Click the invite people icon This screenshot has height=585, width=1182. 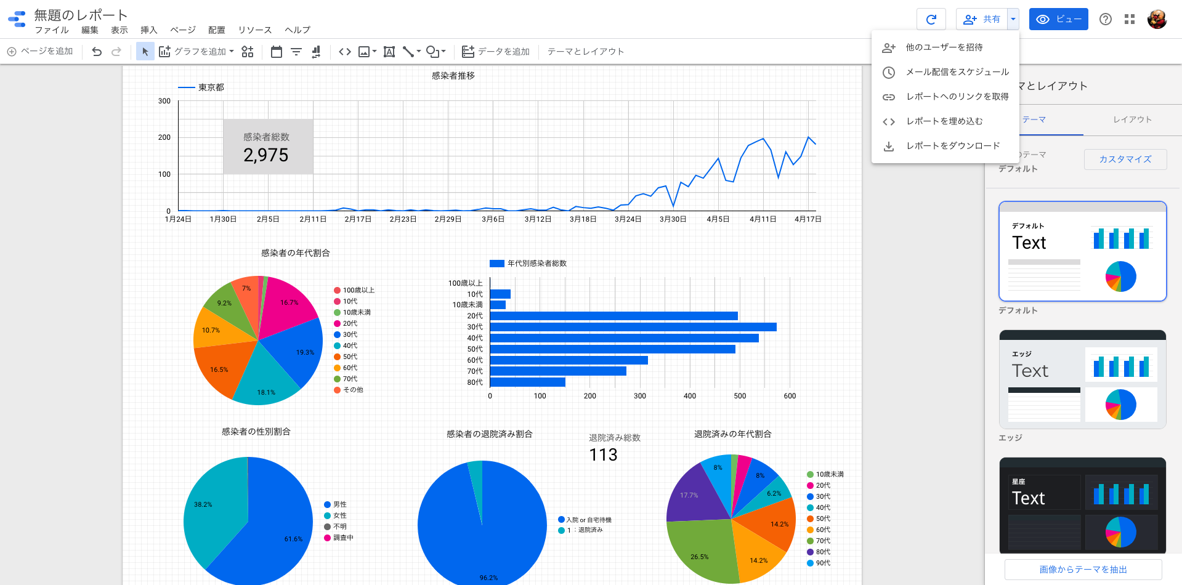coord(889,47)
